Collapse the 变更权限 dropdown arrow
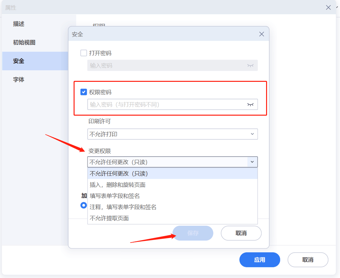This screenshot has height=278, width=340. 252,162
